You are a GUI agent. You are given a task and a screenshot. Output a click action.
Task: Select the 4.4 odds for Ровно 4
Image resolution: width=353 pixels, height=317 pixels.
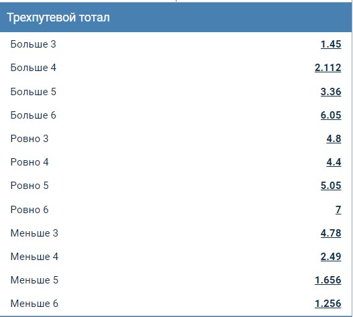point(334,162)
